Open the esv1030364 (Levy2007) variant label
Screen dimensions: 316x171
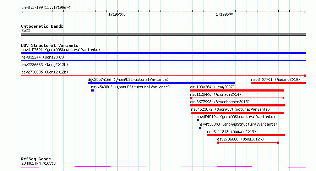[x=212, y=87]
